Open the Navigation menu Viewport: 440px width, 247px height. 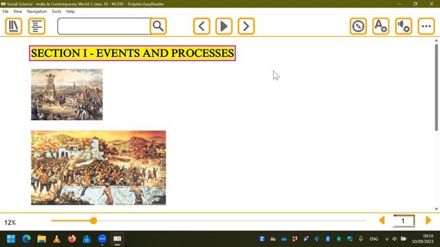[36, 12]
